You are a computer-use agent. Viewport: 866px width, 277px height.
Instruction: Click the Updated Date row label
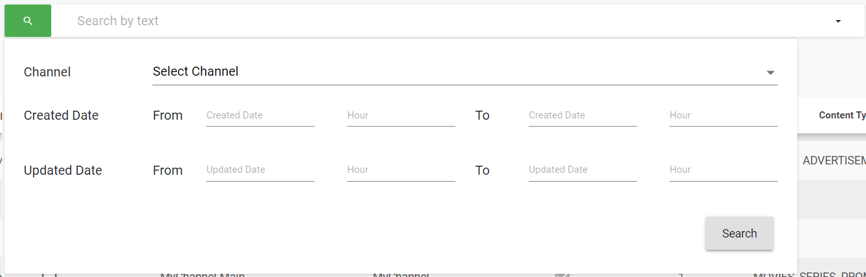(x=63, y=171)
